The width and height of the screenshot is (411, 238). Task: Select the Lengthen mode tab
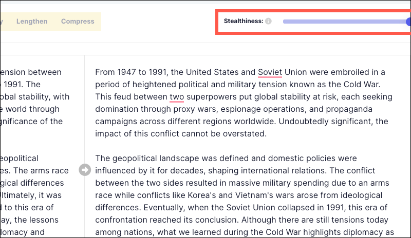point(32,22)
